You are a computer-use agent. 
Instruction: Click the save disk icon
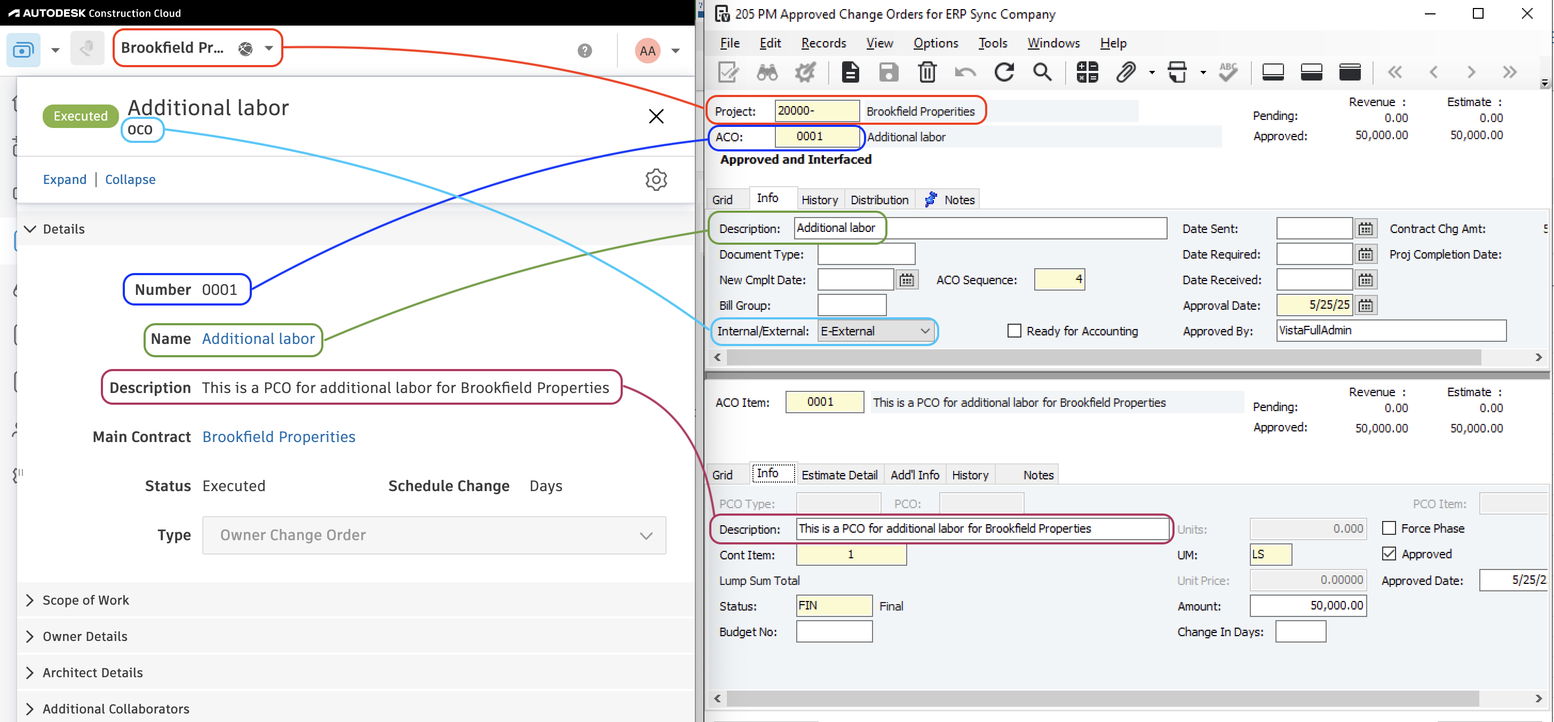[x=888, y=73]
